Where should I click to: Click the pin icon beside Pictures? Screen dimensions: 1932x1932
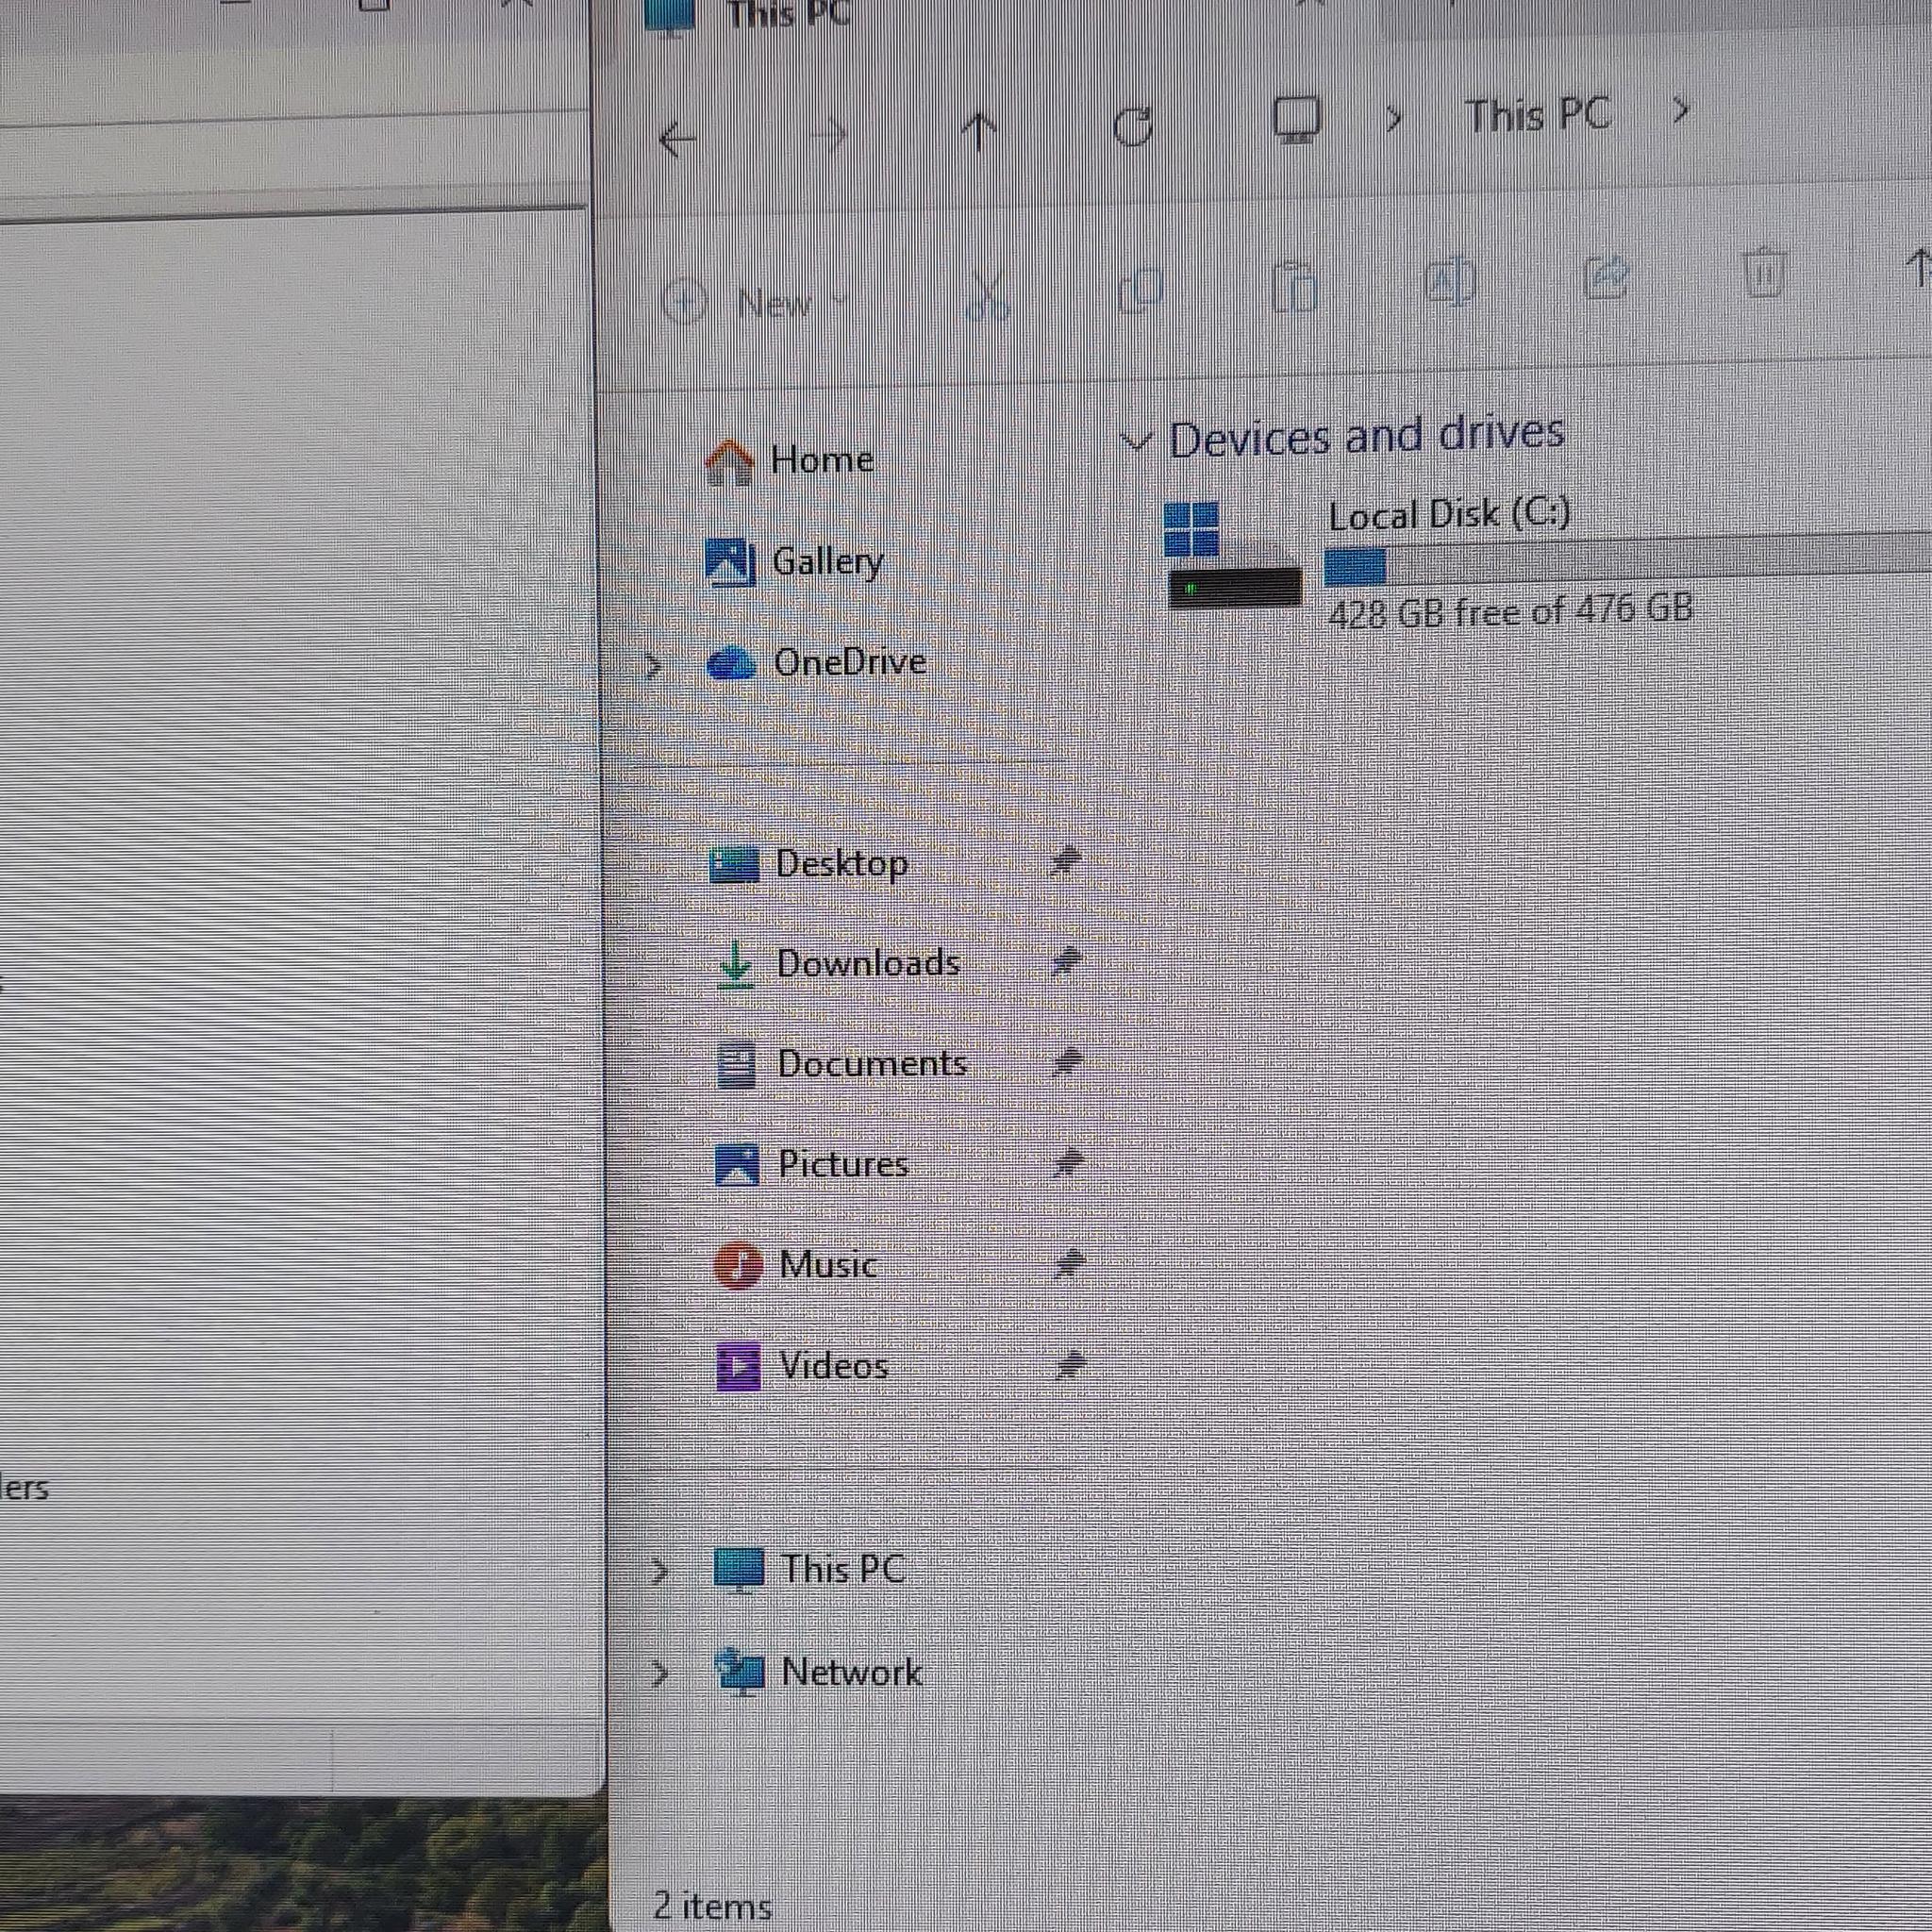click(1068, 1162)
